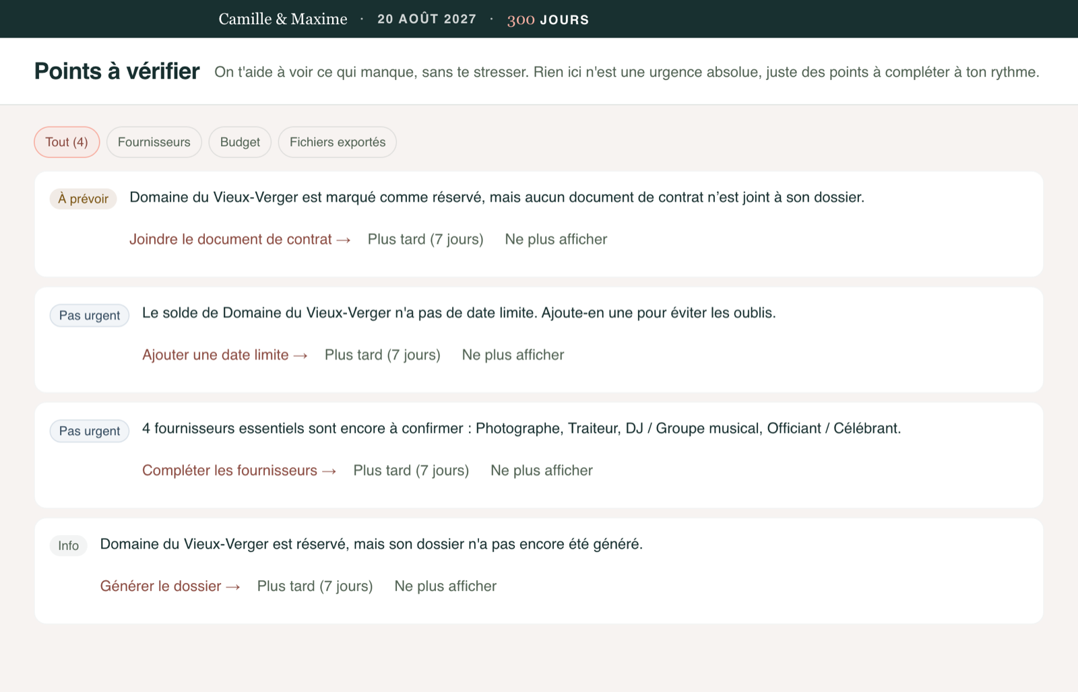Snooze the contract document card with Plus tard
This screenshot has width=1078, height=692.
click(426, 240)
